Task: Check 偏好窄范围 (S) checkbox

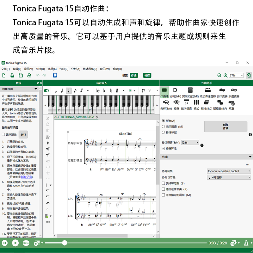Action: coord(163,183)
